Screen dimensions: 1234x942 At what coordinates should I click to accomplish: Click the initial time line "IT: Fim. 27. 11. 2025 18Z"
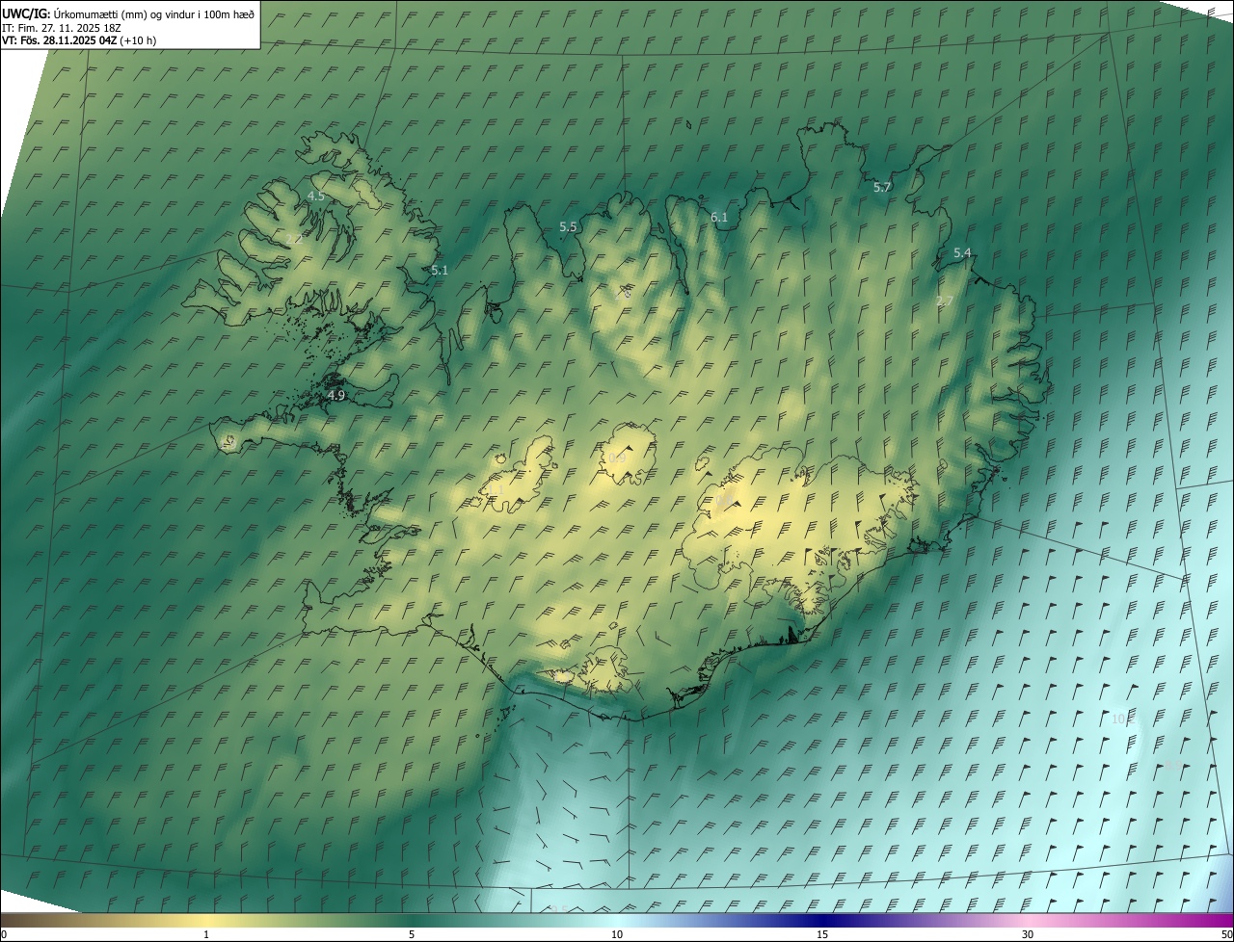pyautogui.click(x=61, y=27)
